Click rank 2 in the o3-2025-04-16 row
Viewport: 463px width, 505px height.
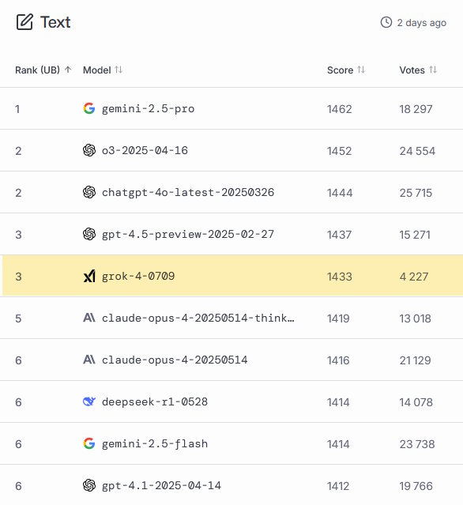click(18, 151)
